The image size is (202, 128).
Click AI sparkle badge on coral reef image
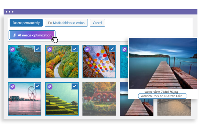[13, 49]
